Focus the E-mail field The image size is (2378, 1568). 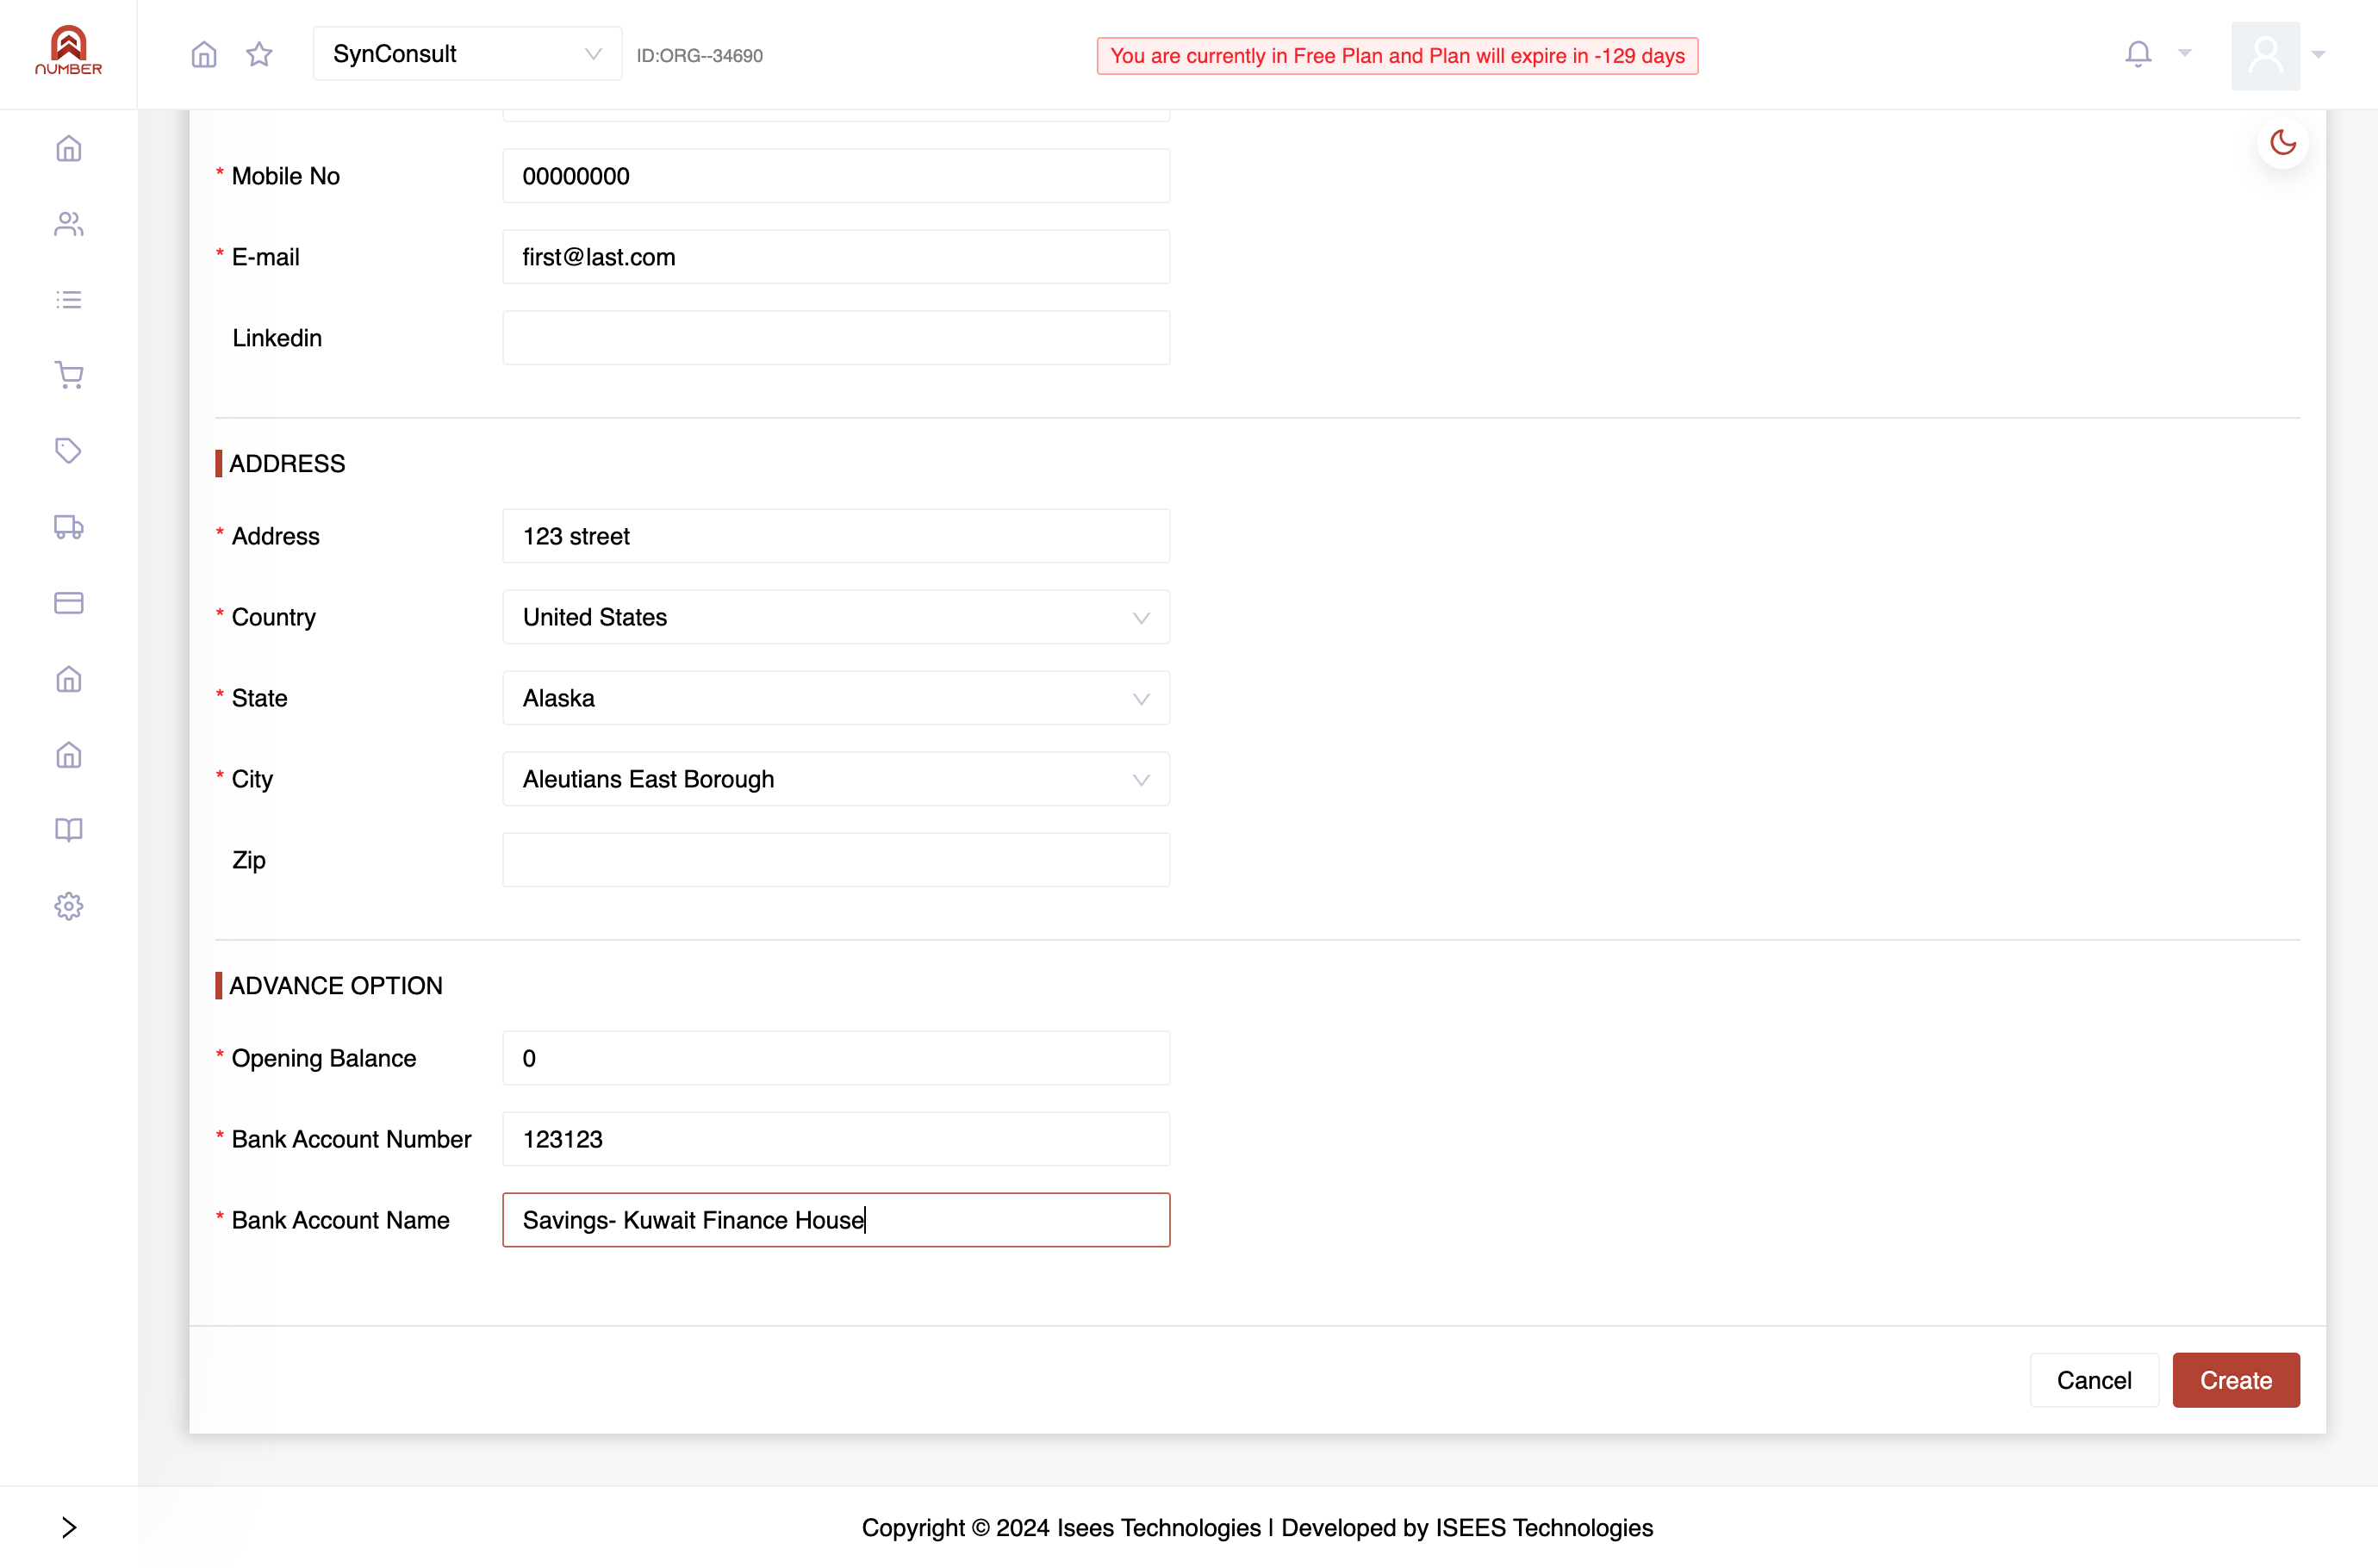836,257
